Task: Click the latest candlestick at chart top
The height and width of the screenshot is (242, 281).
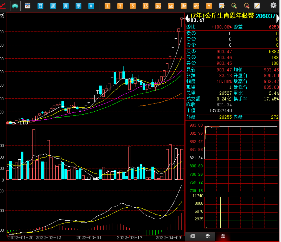Action: point(182,22)
